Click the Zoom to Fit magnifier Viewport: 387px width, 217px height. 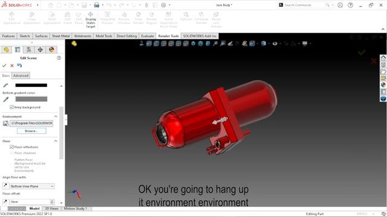click(x=215, y=43)
